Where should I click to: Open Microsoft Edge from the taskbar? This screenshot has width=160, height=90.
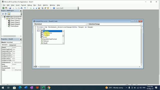pos(20,88)
